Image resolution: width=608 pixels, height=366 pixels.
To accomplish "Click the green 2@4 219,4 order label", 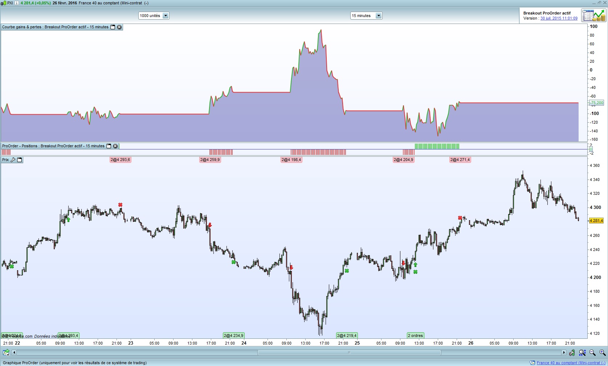I will point(347,336).
